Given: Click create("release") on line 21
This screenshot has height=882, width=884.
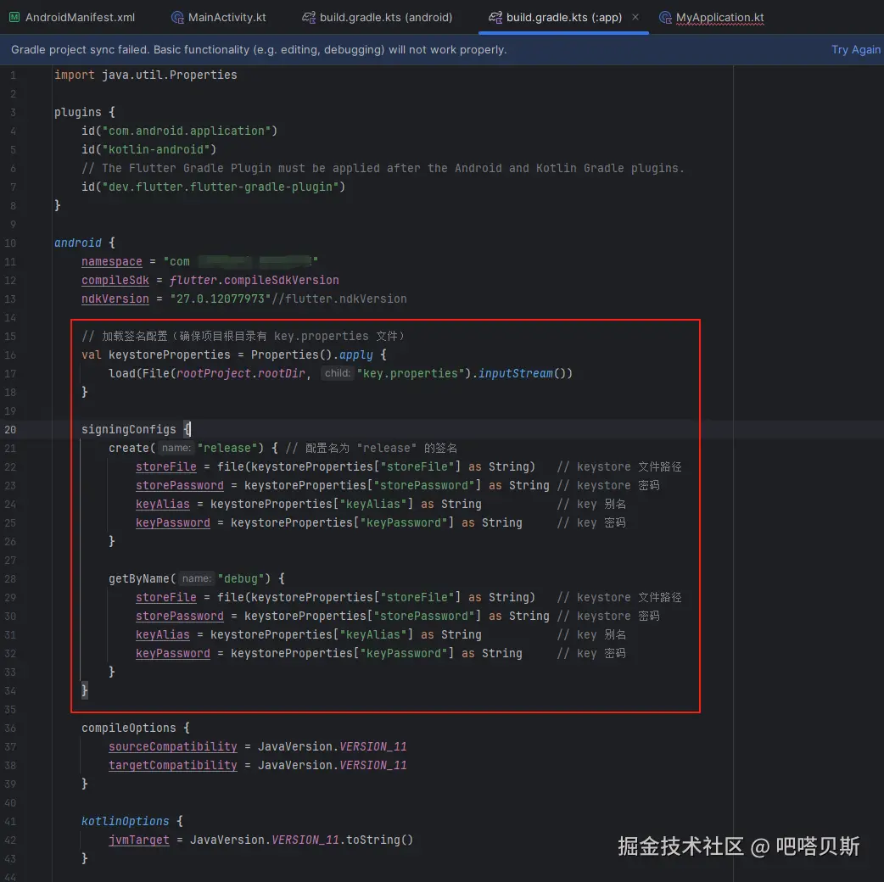Looking at the screenshot, I should [186, 448].
